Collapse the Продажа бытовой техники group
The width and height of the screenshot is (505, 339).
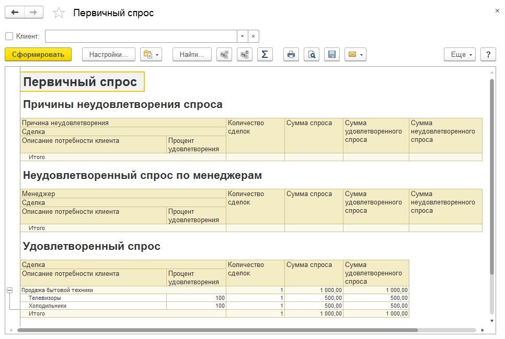(9, 290)
